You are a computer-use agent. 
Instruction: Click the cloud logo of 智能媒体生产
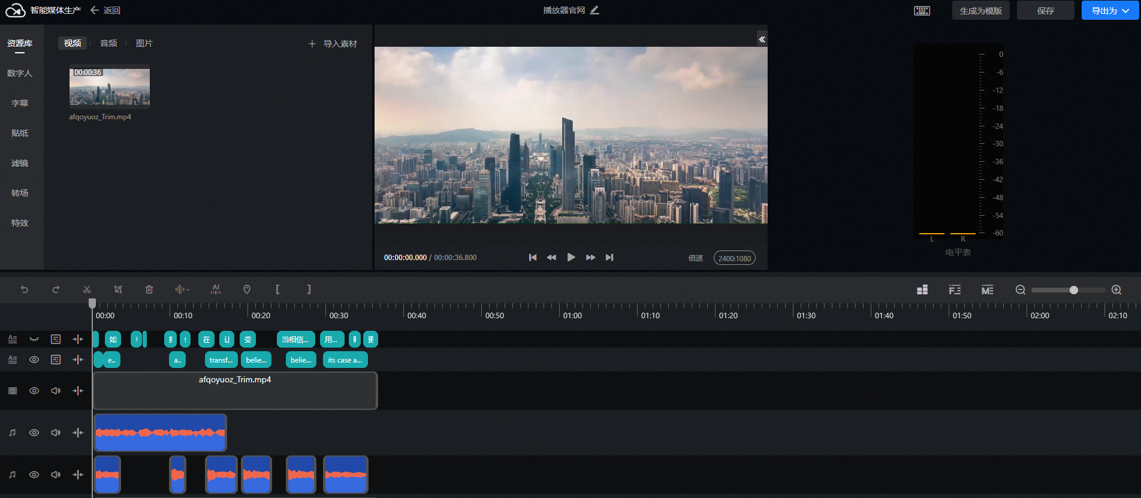click(x=15, y=10)
